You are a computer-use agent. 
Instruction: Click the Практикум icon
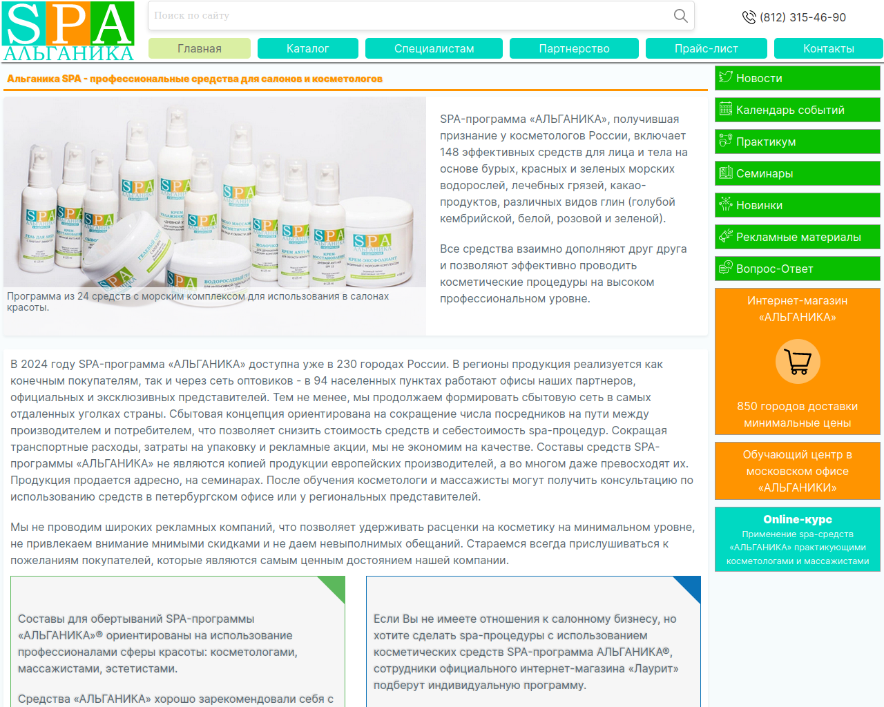[725, 140]
